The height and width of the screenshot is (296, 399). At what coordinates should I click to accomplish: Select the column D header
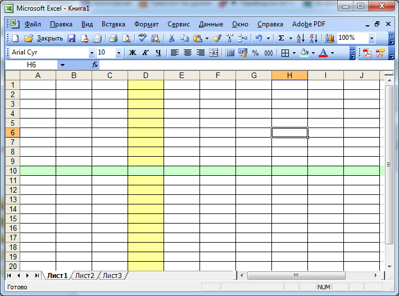[x=146, y=76]
